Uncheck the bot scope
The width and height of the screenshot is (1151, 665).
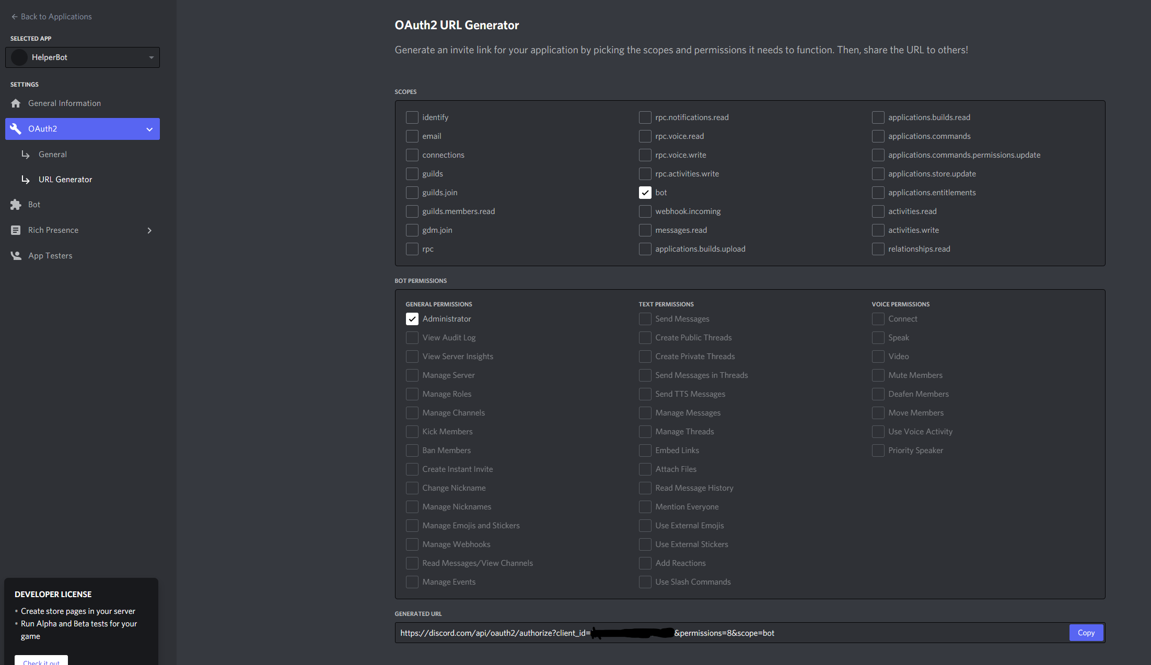(645, 192)
